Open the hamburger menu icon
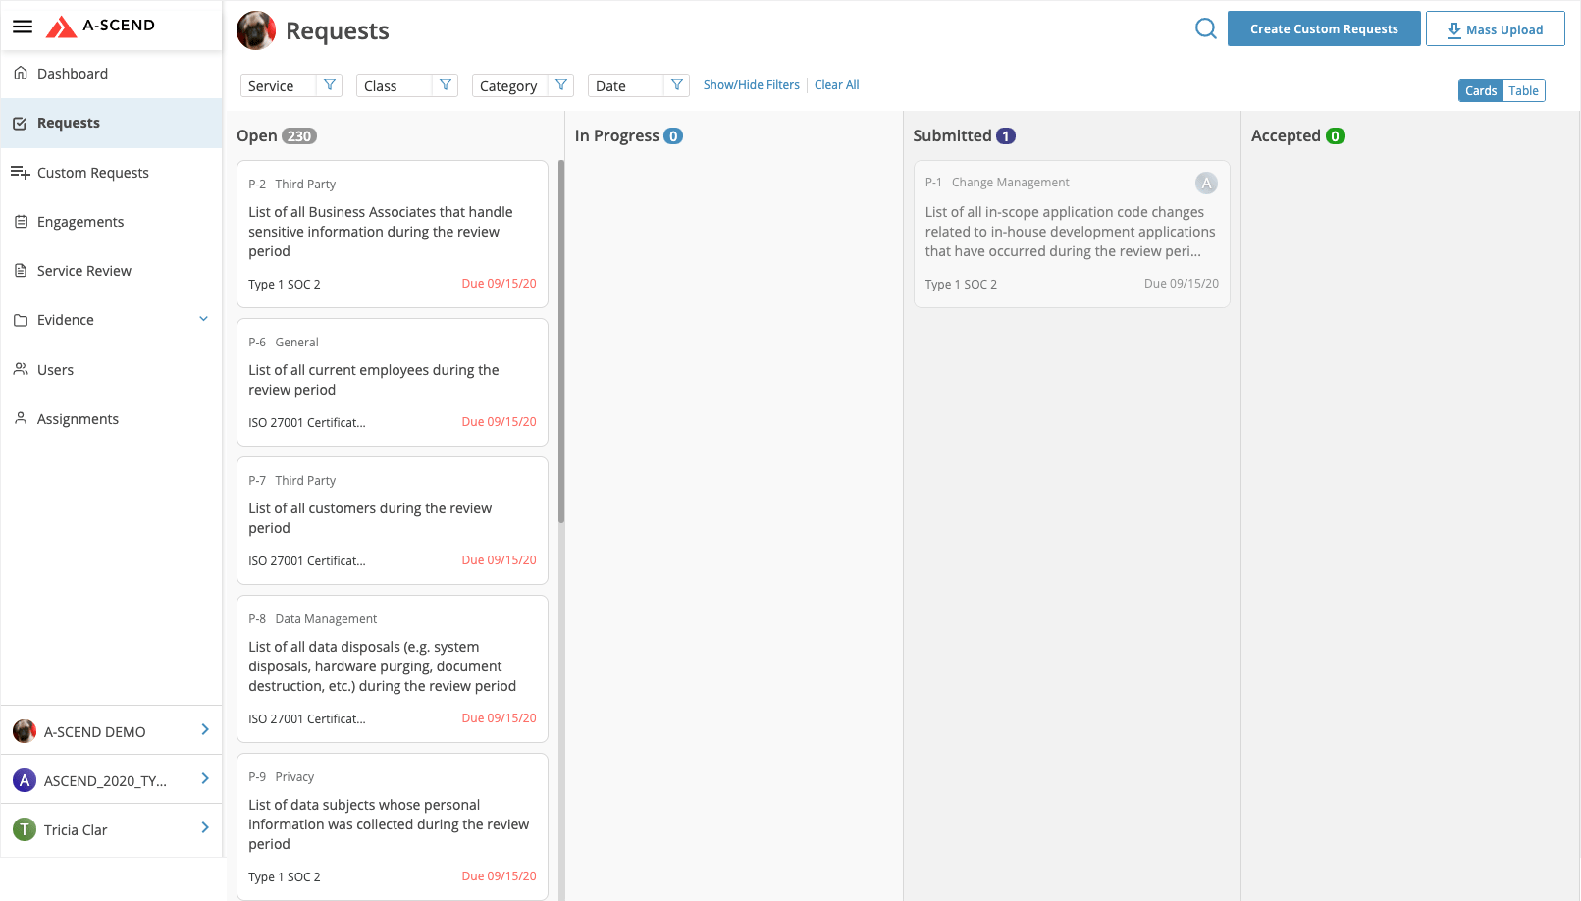Image resolution: width=1581 pixels, height=901 pixels. coord(23,26)
